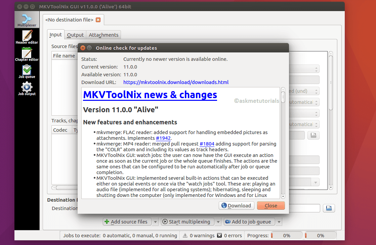Image resolution: width=376 pixels, height=245 pixels.
Task: Click the down arrow of the changelog scrollbar
Action: [x=283, y=197]
